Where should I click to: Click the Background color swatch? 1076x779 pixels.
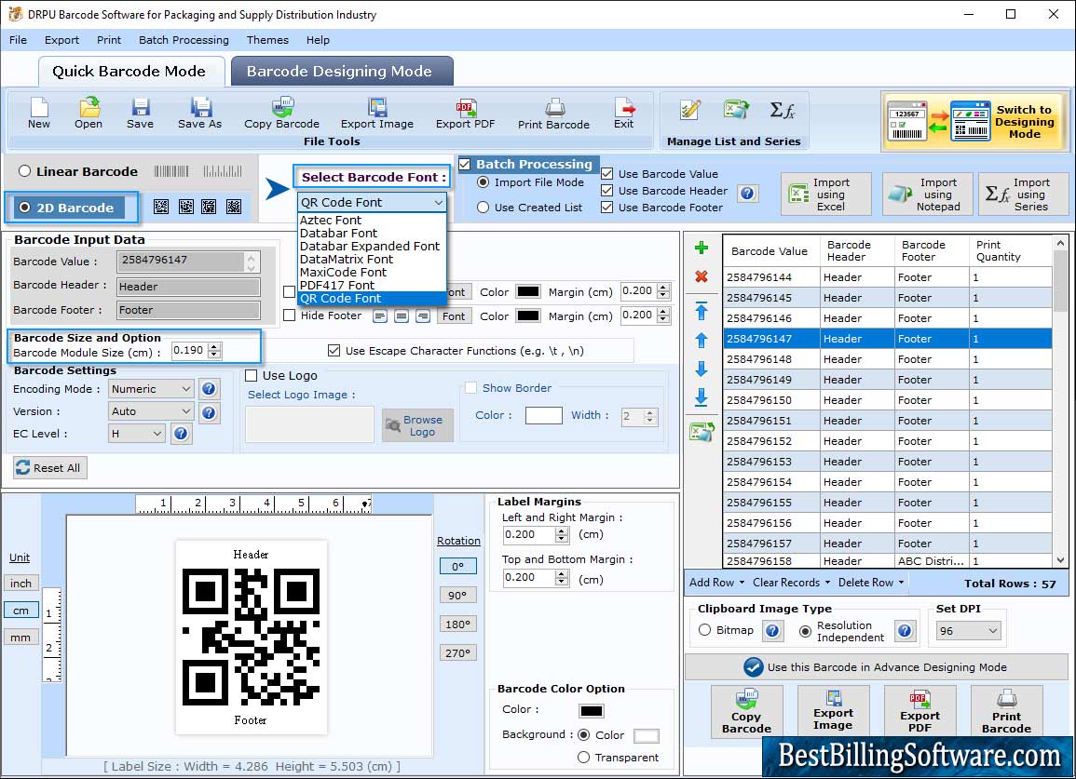646,736
